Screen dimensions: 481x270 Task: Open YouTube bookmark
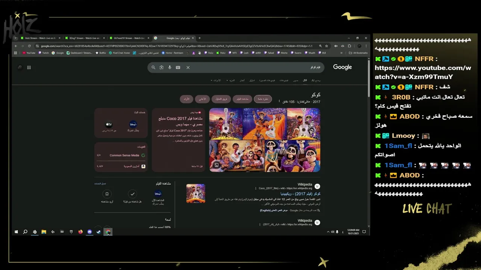[x=29, y=53]
